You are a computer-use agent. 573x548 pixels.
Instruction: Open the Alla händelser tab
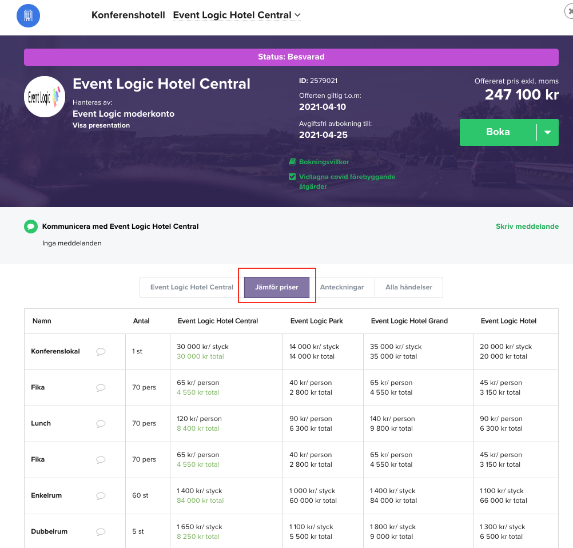tap(409, 287)
